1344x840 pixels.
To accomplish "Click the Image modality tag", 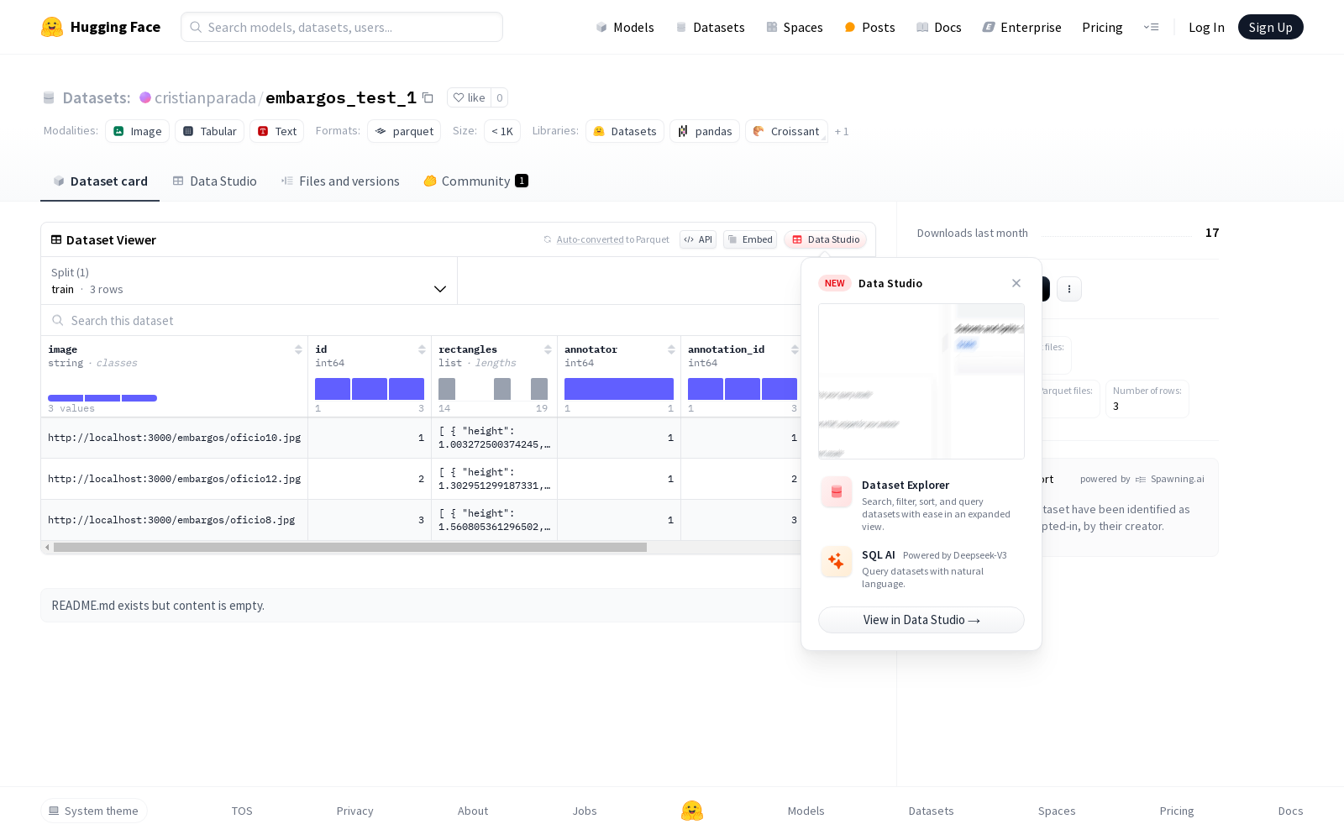I will pyautogui.click(x=138, y=131).
